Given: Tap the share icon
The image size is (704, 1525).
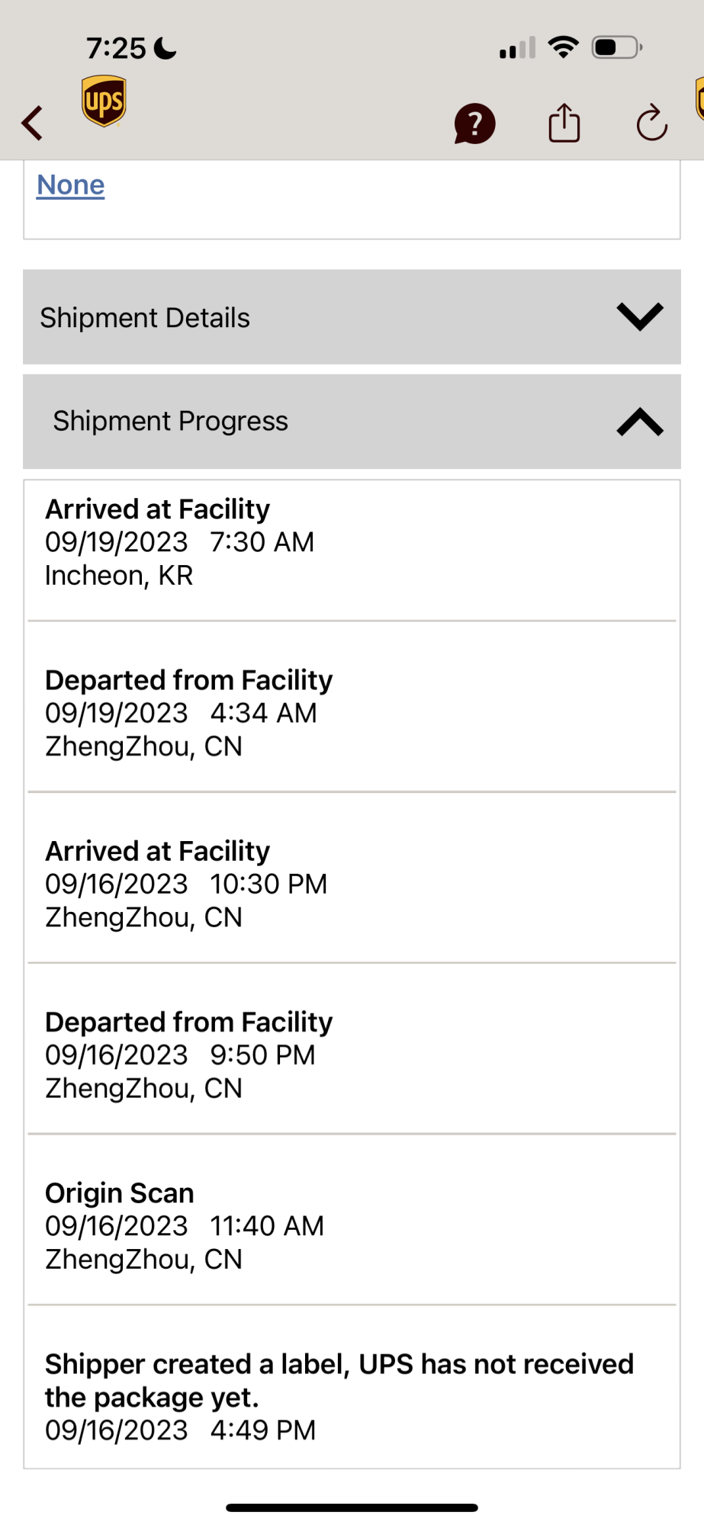Looking at the screenshot, I should coord(564,123).
